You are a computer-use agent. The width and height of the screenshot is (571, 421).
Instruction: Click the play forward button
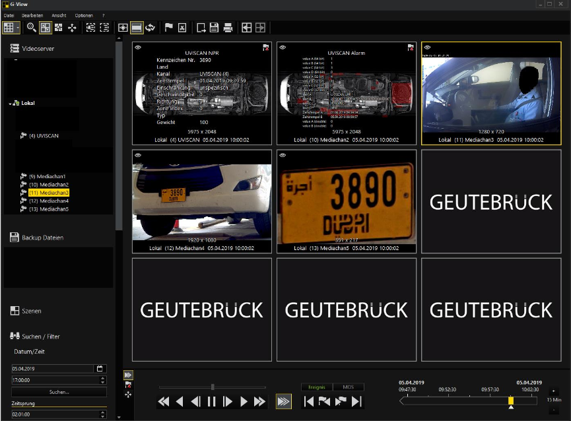[244, 402]
